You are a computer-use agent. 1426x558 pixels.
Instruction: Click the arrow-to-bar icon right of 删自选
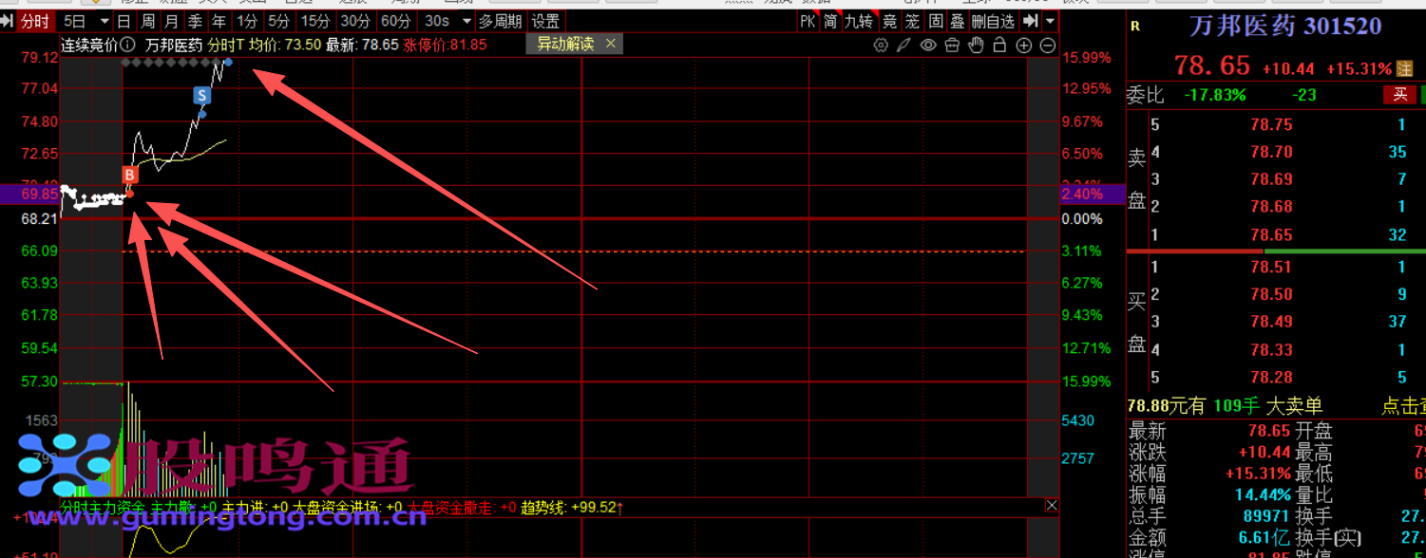[x=1030, y=21]
